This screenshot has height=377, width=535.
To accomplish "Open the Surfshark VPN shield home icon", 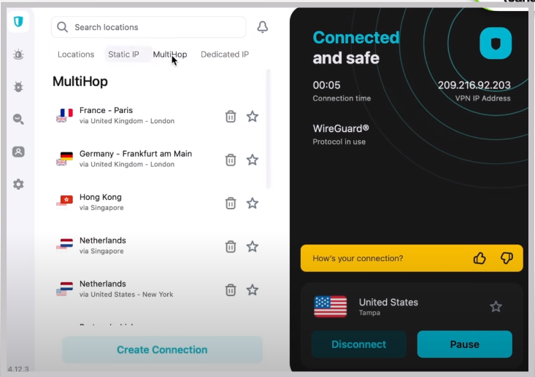I will coord(18,22).
